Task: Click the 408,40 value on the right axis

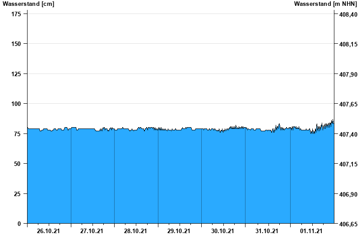Action: point(348,14)
